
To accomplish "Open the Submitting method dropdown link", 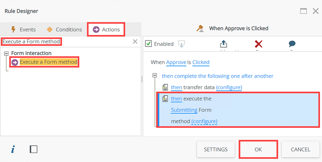I will click(x=184, y=110).
